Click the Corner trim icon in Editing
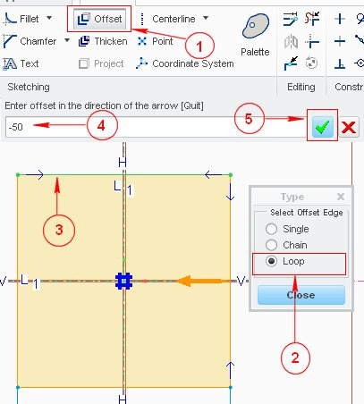 click(x=312, y=41)
